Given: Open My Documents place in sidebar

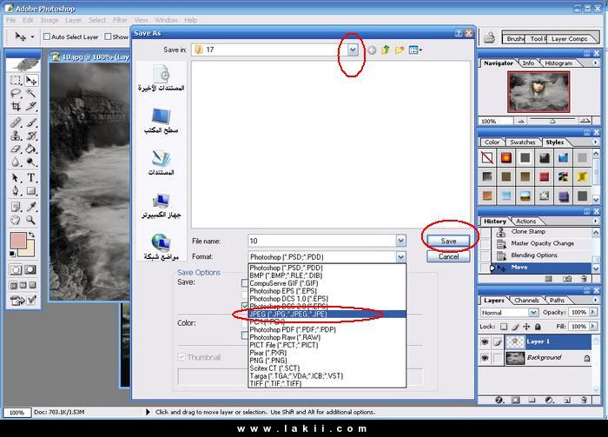Looking at the screenshot, I should pyautogui.click(x=161, y=162).
